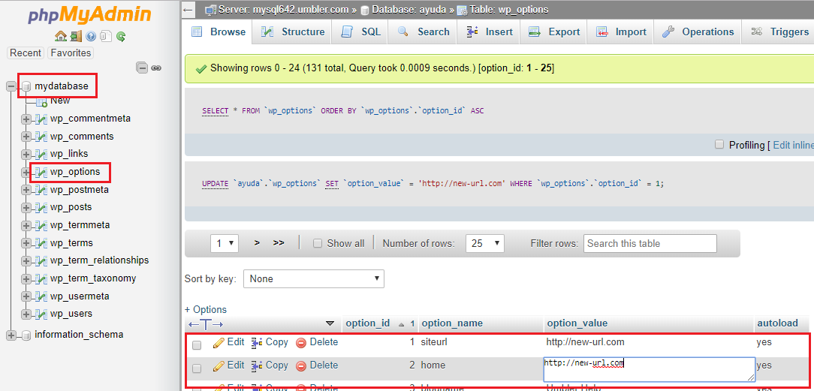Click the + Options link
Viewport: 814px width, 391px height.
(206, 310)
